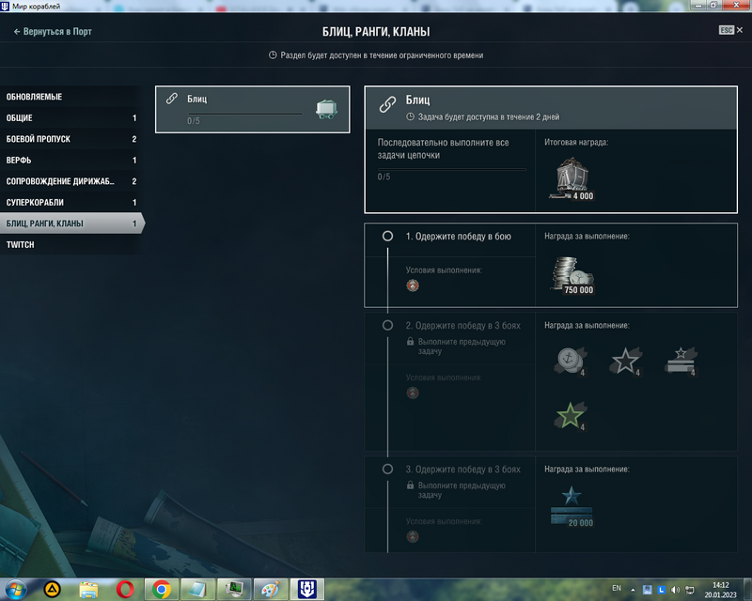Click the page title "БЛИЦ, РАНГИ, КЛАНЫ"
Viewport: 752px width, 601px height.
point(376,32)
